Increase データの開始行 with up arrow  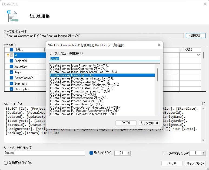pos(203,152)
